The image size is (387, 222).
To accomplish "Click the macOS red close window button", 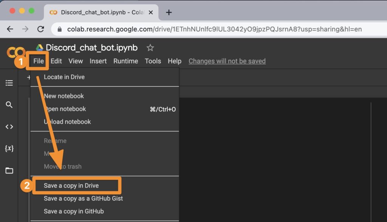I will click(x=12, y=11).
